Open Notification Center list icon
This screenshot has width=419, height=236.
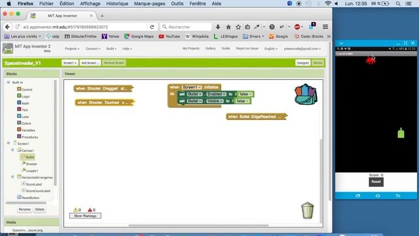click(409, 3)
